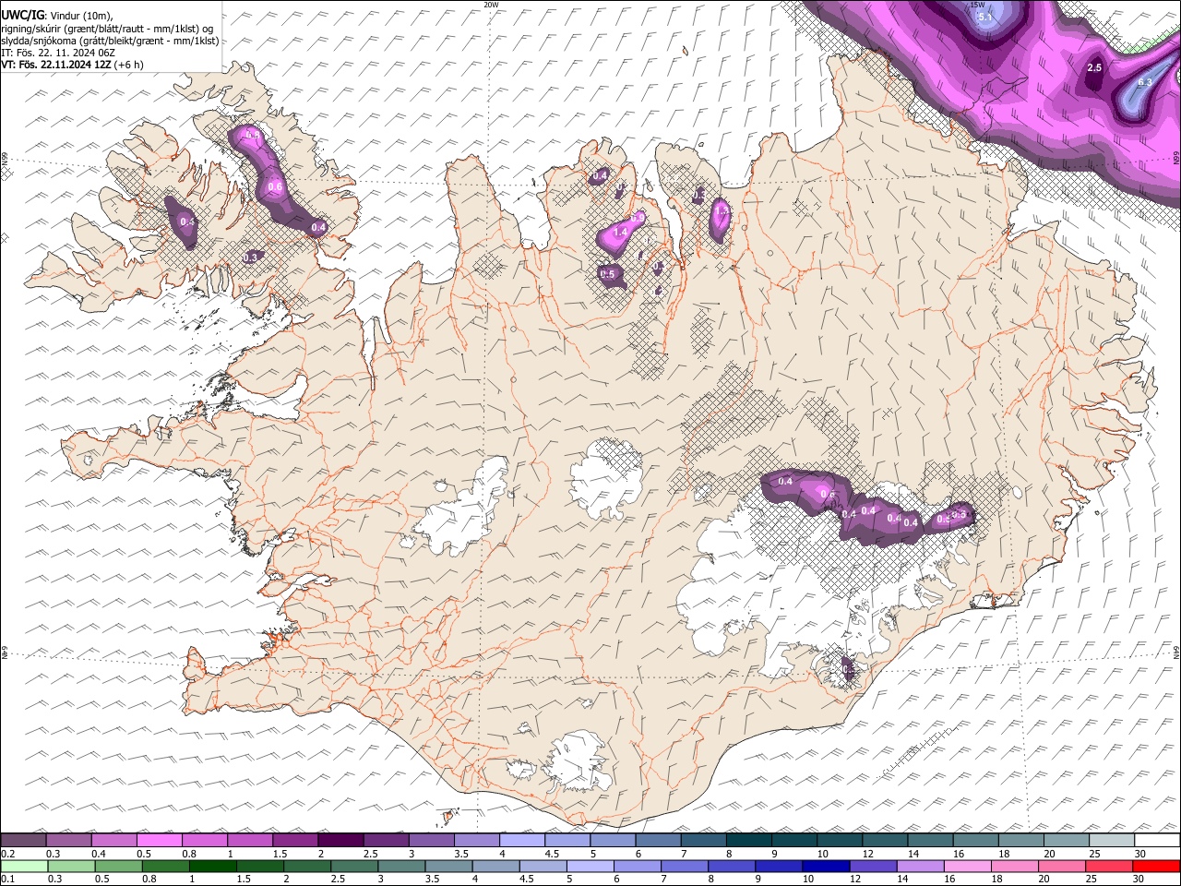Viewport: 1181px width, 886px height.
Task: Click the 0.8 label on the upper legend
Action: click(x=188, y=854)
